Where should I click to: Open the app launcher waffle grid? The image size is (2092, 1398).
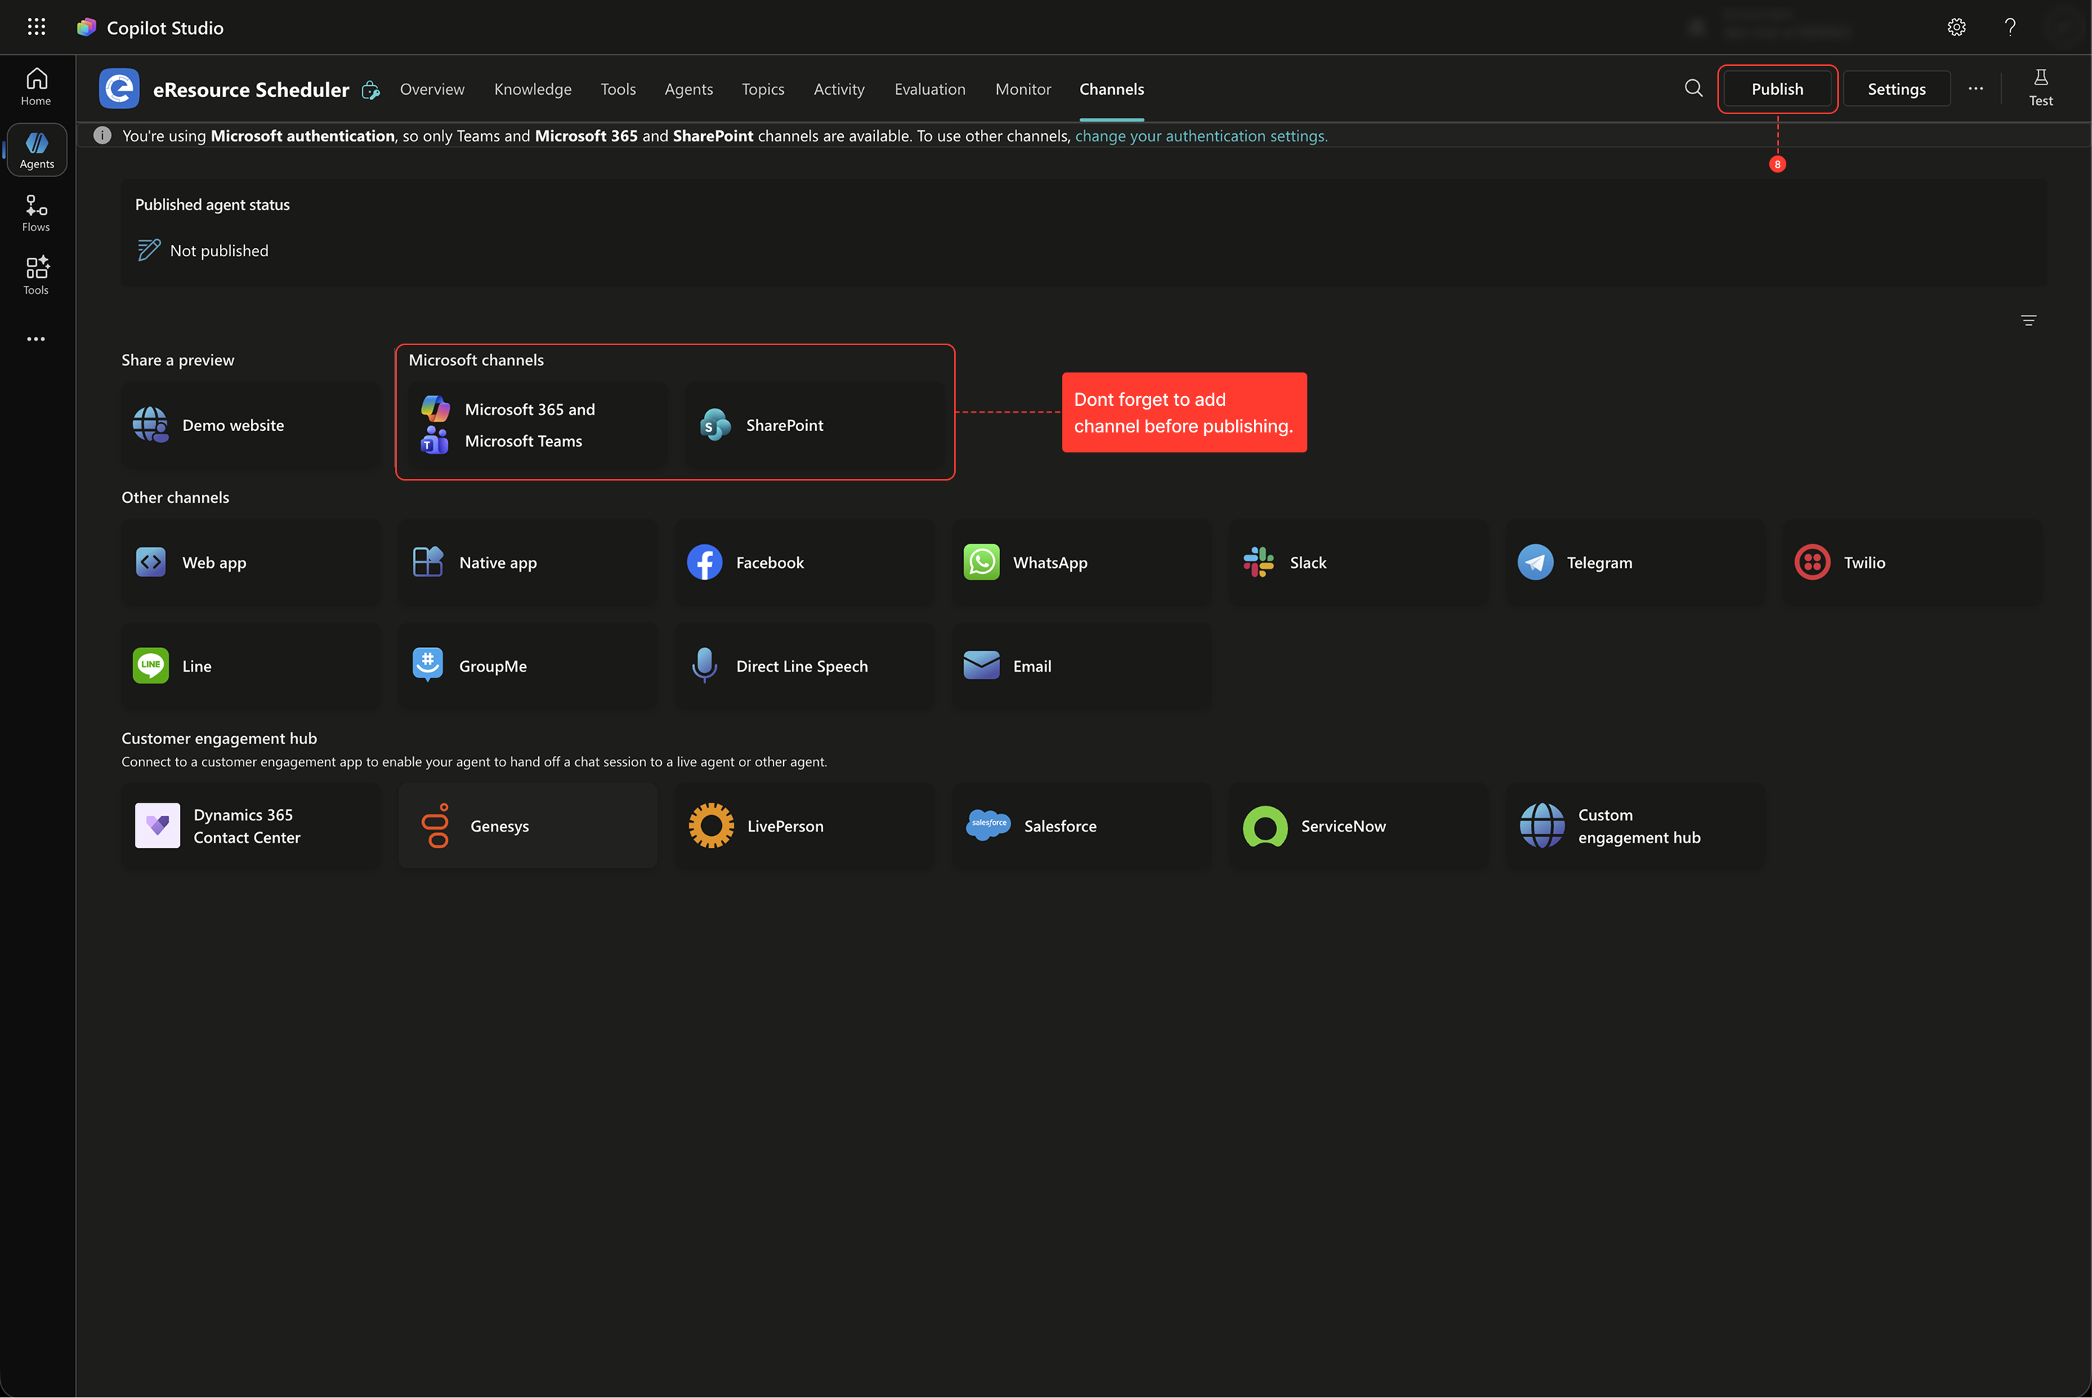tap(36, 27)
